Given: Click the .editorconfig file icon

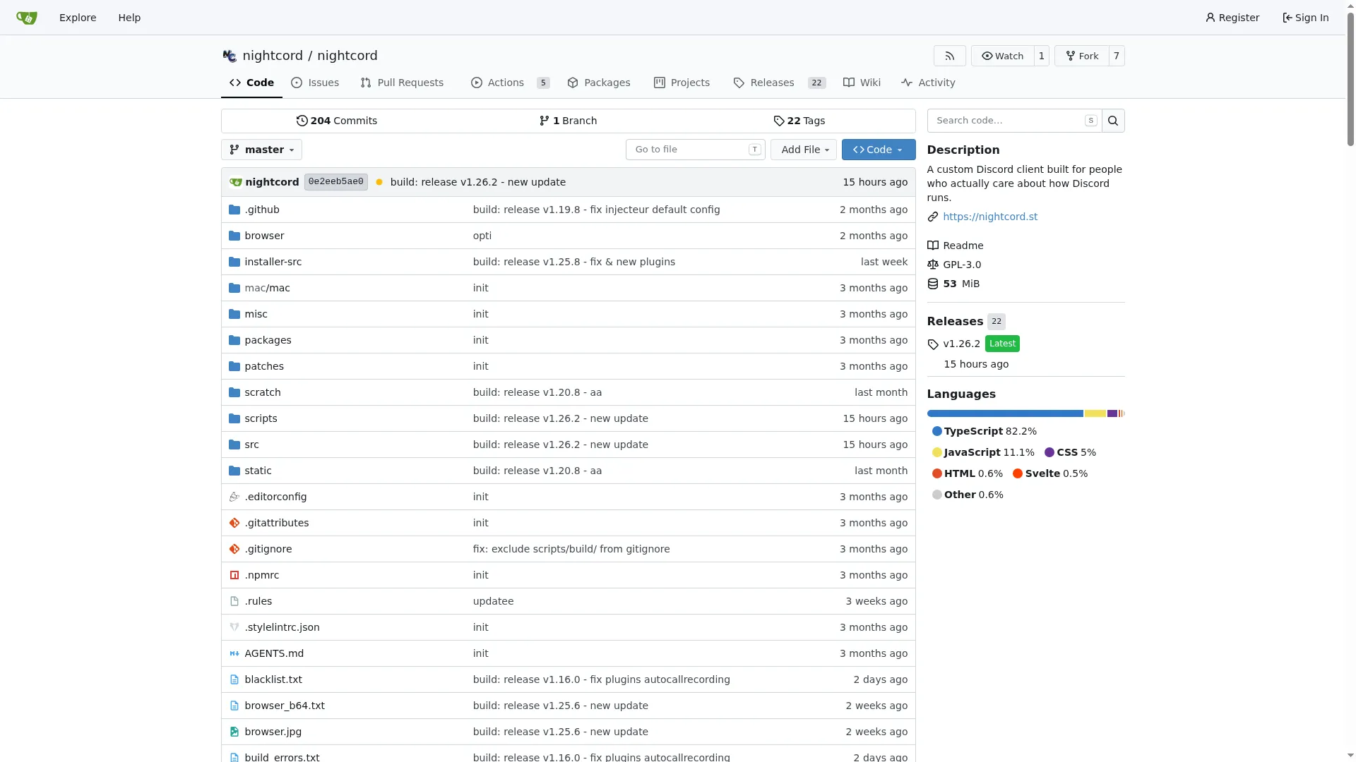Looking at the screenshot, I should (x=234, y=497).
